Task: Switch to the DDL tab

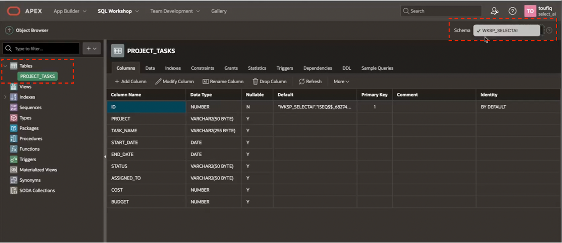Action: click(346, 68)
